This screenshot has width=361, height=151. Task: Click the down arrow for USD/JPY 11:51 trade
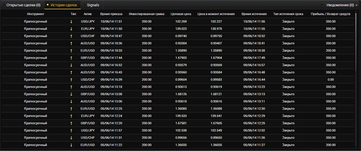71,22
